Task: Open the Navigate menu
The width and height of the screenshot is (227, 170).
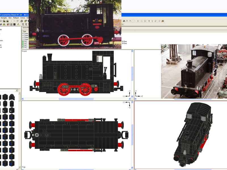Action: pos(4,18)
